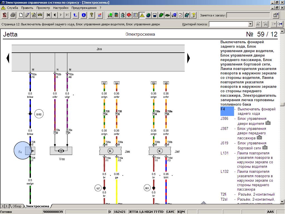This screenshot has width=285, height=214.
Task: Click the pages with checkmark icon
Action: click(x=27, y=15)
